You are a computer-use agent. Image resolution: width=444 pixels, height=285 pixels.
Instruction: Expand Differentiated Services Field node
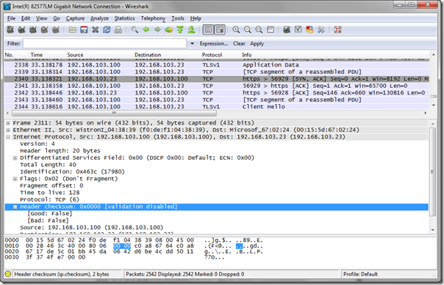[x=15, y=158]
